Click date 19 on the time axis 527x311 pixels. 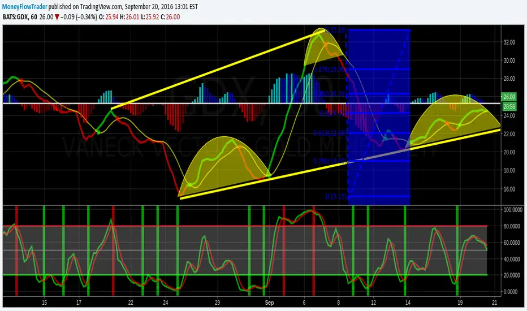460,303
